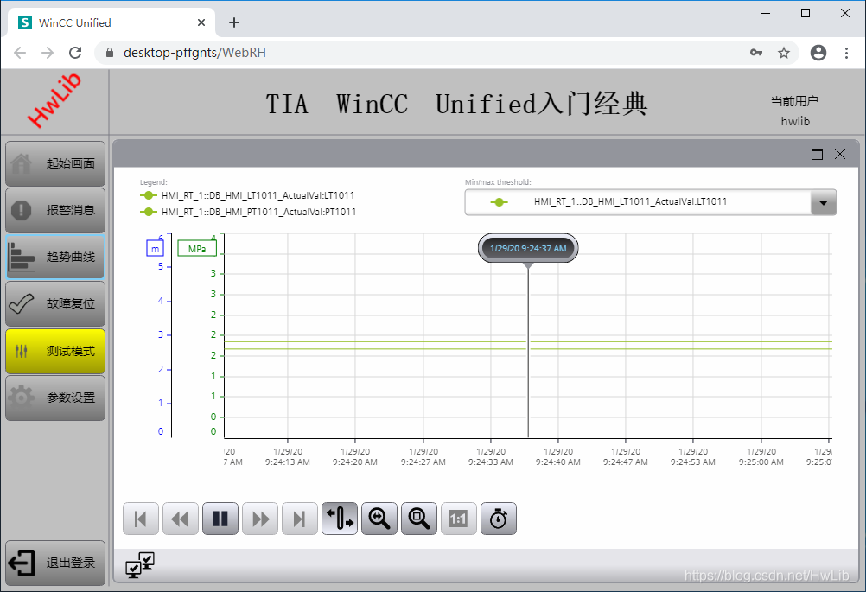View site security lock icon
Image resolution: width=866 pixels, height=592 pixels.
[110, 53]
